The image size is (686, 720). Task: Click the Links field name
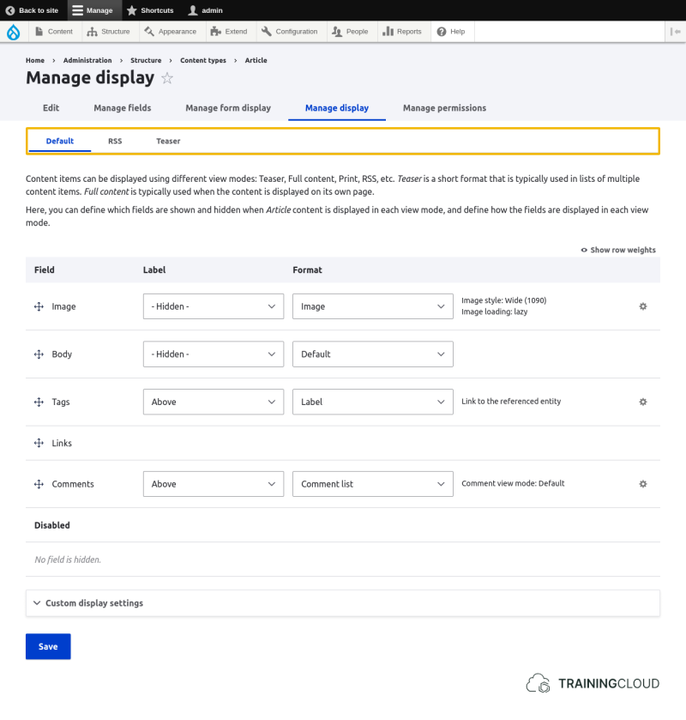coord(62,444)
